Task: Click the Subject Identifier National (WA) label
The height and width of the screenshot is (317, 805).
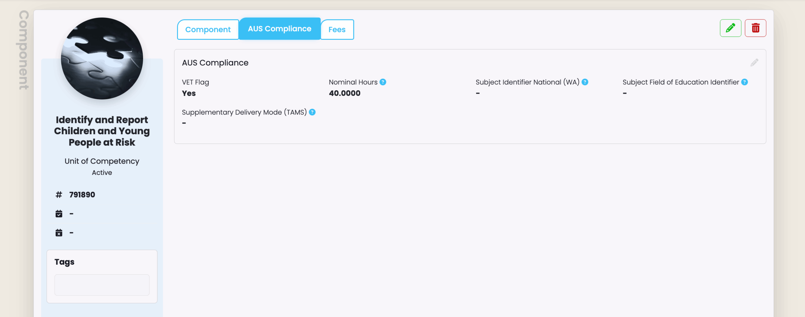Action: pos(527,82)
